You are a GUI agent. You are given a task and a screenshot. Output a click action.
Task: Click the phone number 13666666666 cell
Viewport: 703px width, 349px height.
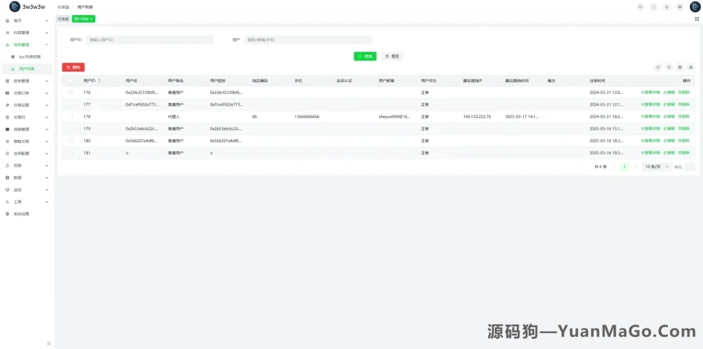click(307, 117)
